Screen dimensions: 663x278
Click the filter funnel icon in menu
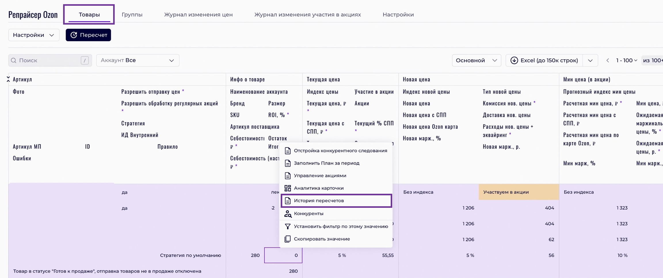287,226
